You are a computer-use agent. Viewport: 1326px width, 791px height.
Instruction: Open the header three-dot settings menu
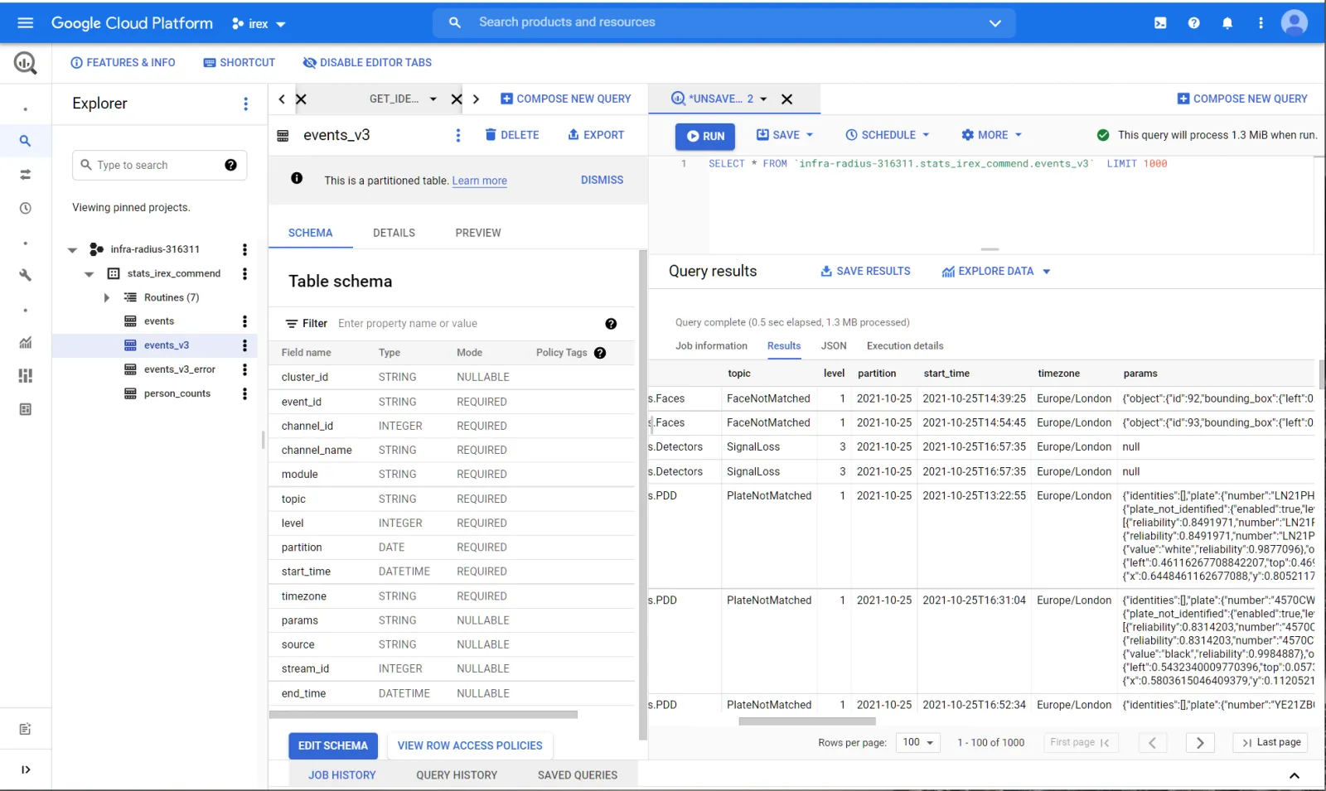(1261, 23)
